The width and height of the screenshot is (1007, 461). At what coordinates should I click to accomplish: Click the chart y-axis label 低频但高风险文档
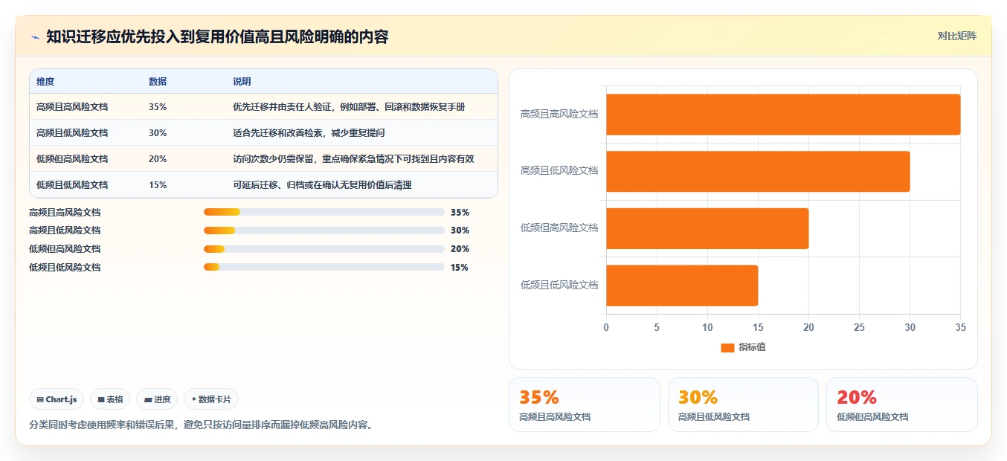559,228
